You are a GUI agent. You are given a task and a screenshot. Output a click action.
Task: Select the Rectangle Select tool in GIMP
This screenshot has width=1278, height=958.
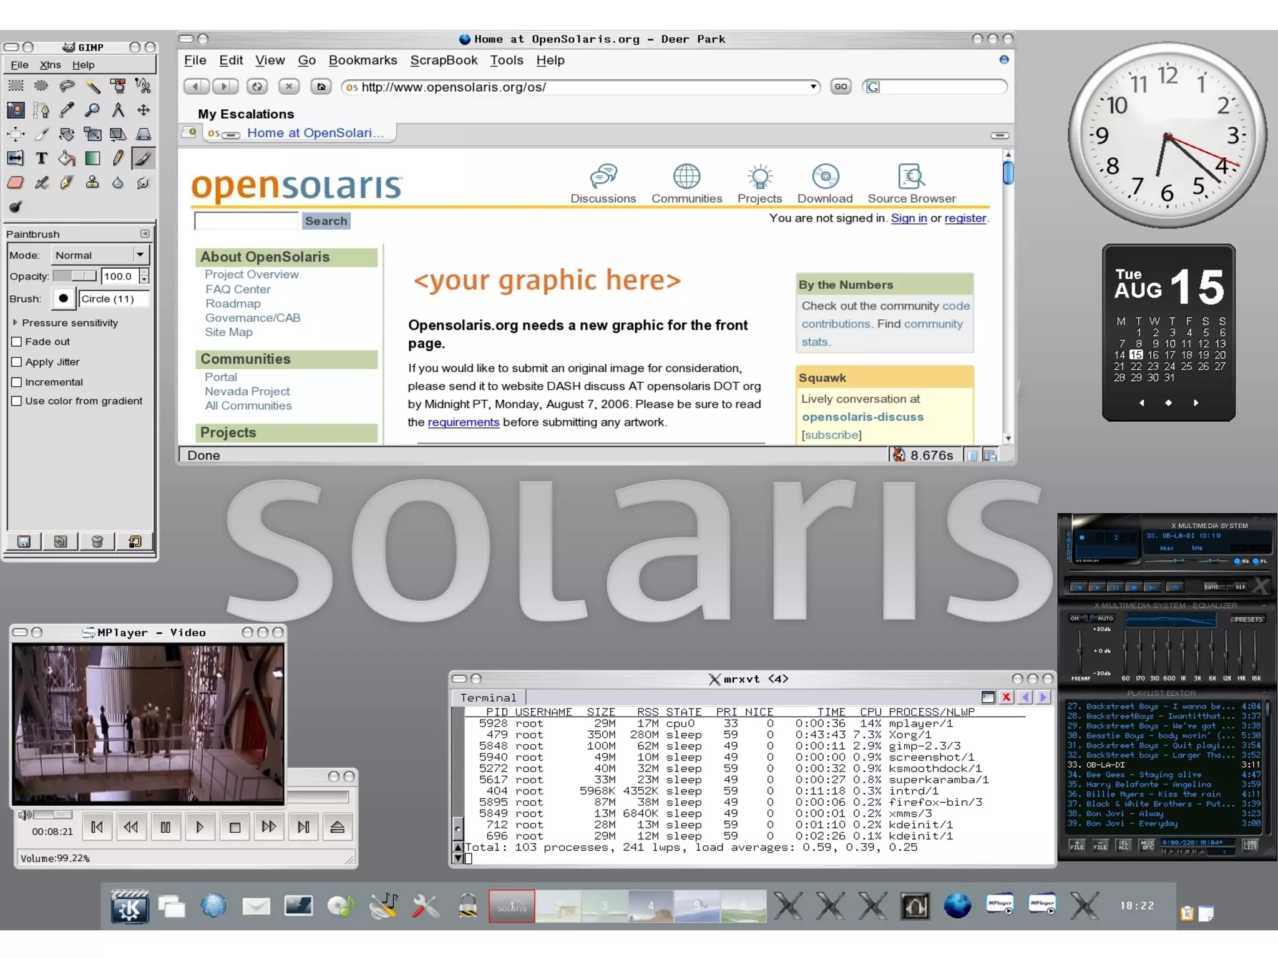(x=16, y=86)
